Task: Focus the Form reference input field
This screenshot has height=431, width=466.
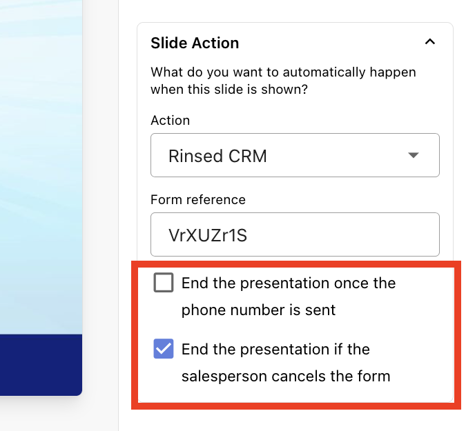Action: (x=295, y=234)
